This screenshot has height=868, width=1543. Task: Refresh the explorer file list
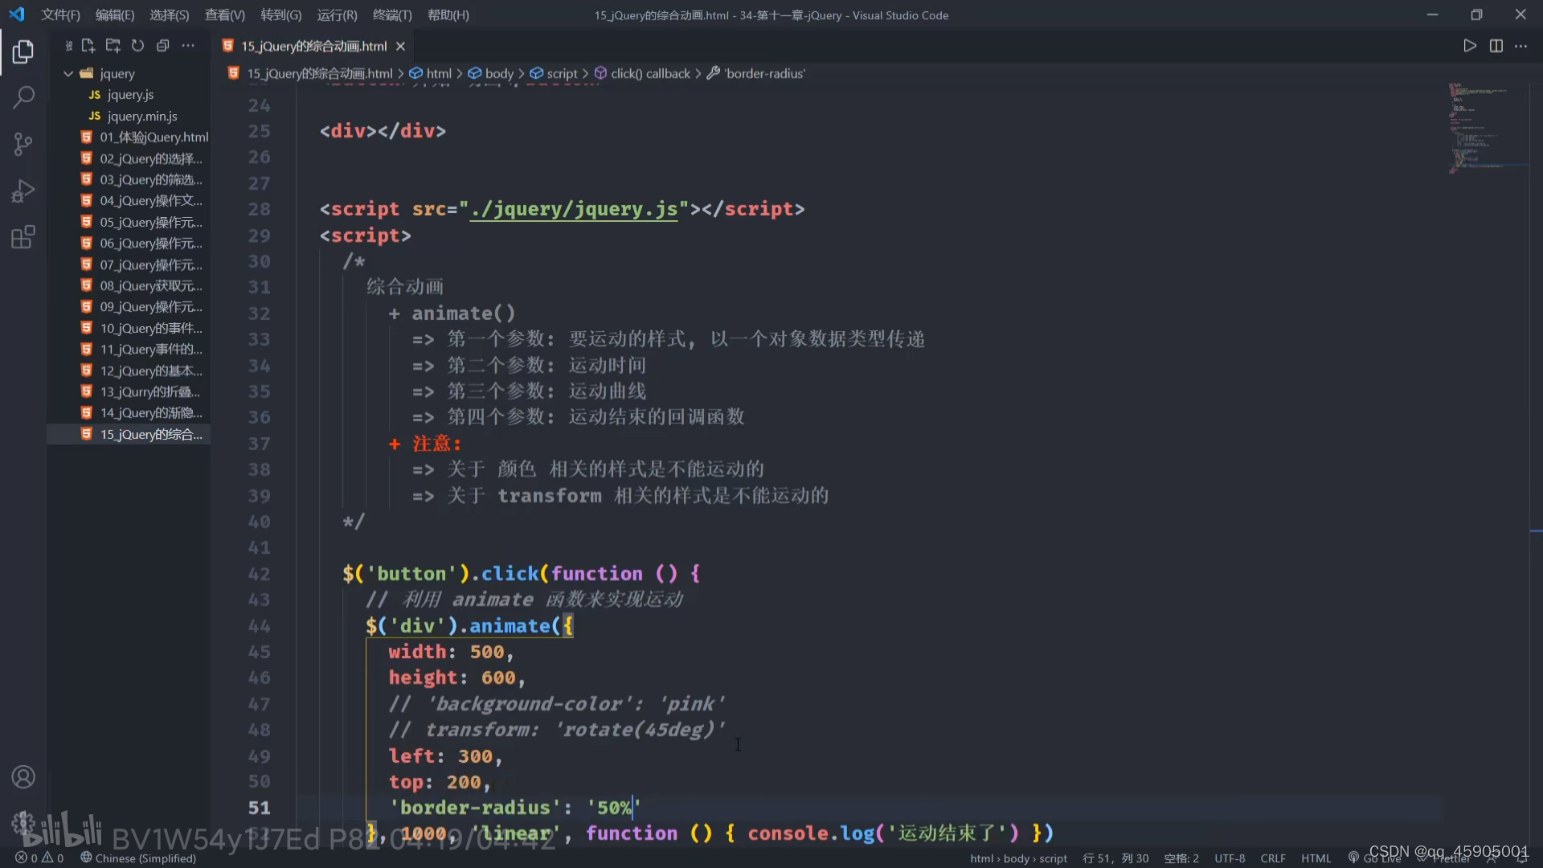click(x=137, y=46)
